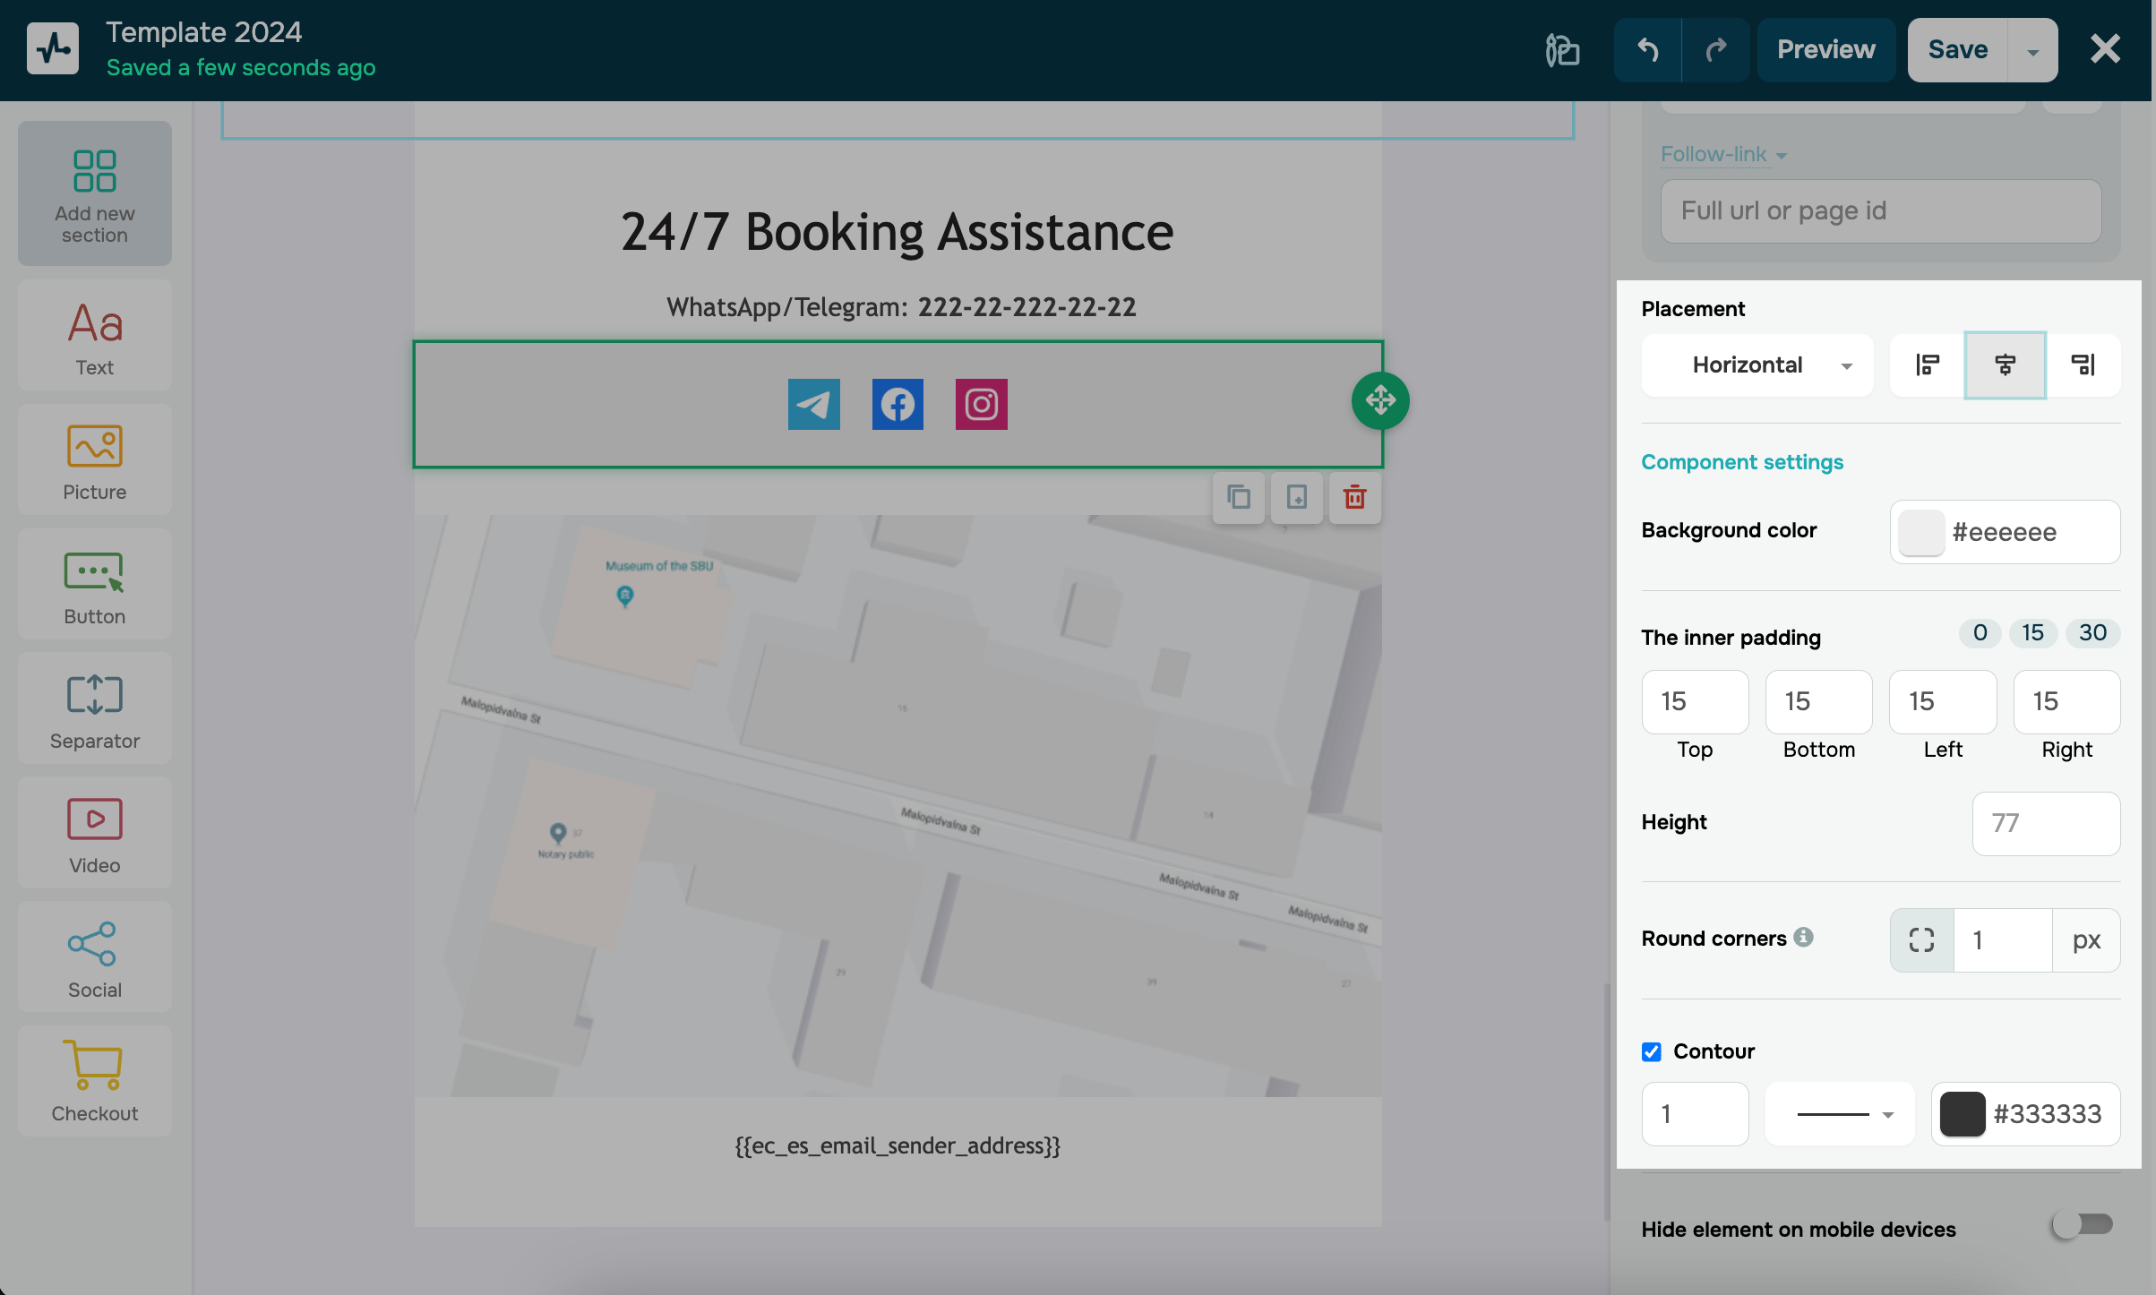Click the Telegram social icon

[x=813, y=404]
